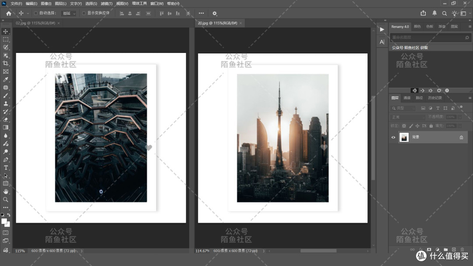This screenshot has width=473, height=266.
Task: Switch to the 02.jpg document tab
Action: point(35,23)
